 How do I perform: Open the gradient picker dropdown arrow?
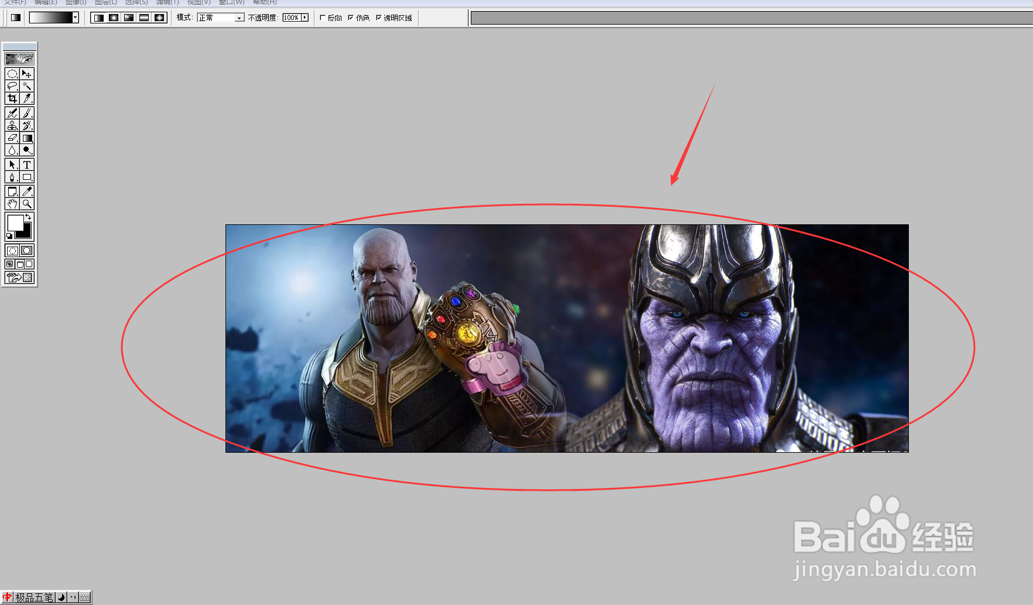pos(76,18)
